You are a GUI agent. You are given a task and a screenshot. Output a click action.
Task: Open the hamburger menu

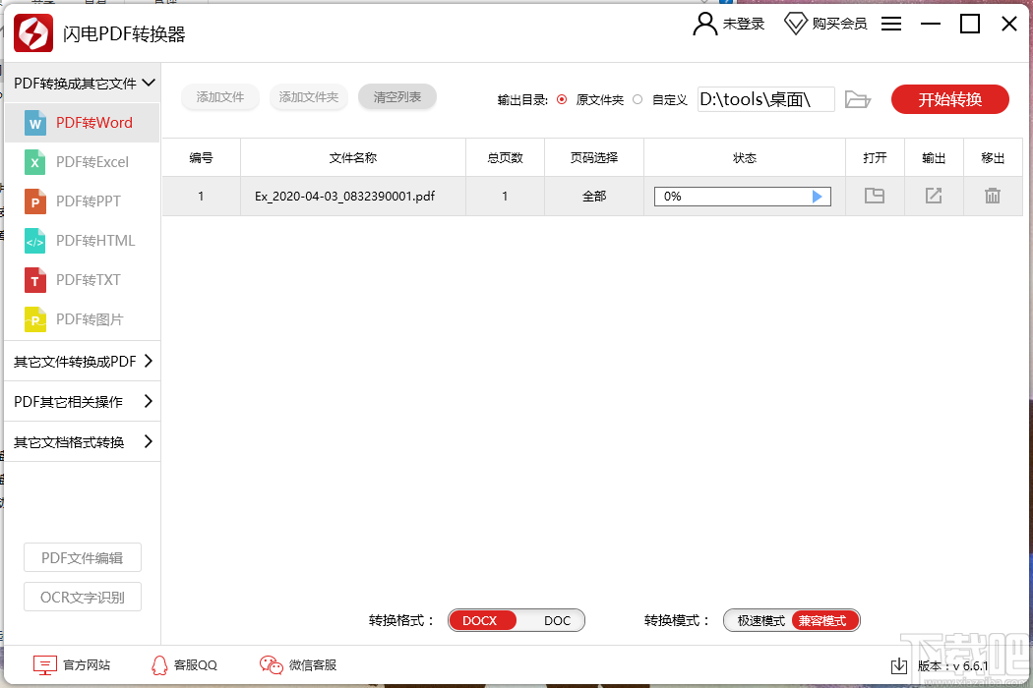891,24
